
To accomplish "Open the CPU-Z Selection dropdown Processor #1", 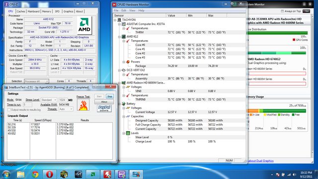I will pyautogui.click(x=36, y=81).
